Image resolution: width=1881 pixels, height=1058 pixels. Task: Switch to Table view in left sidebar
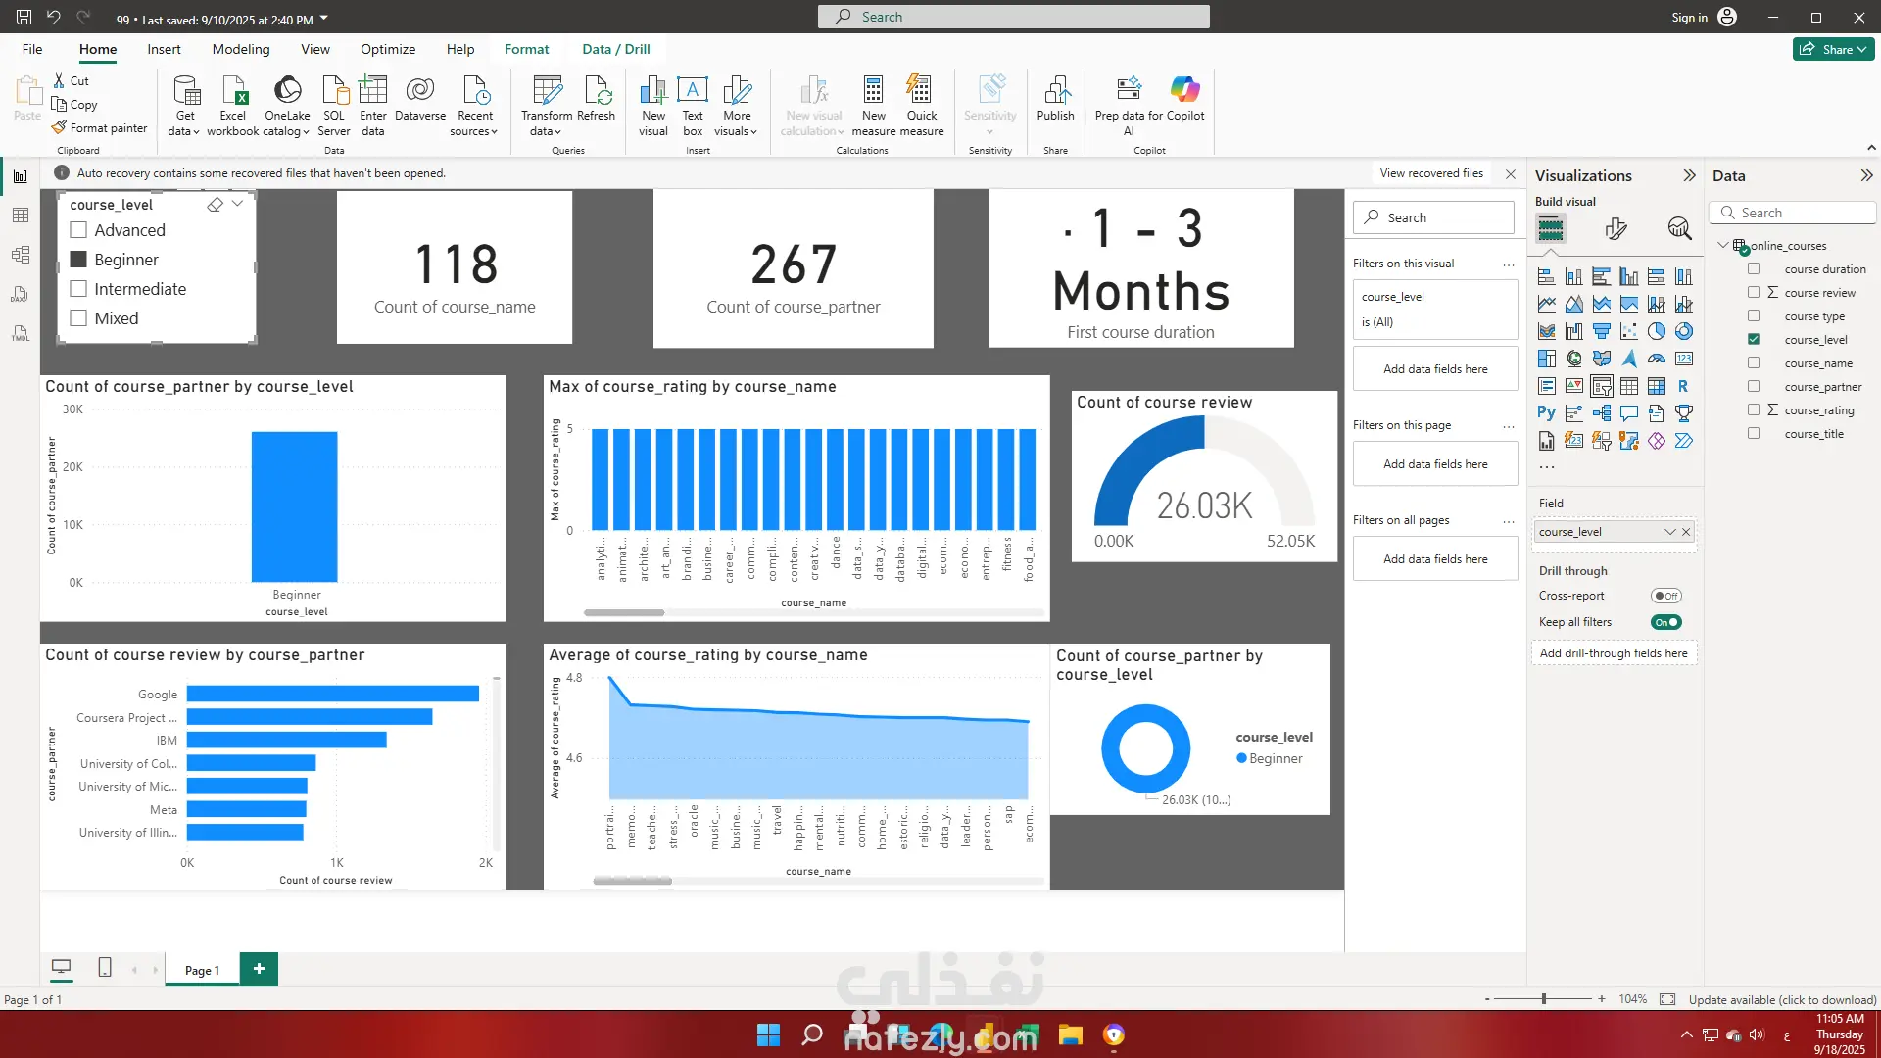click(x=21, y=216)
